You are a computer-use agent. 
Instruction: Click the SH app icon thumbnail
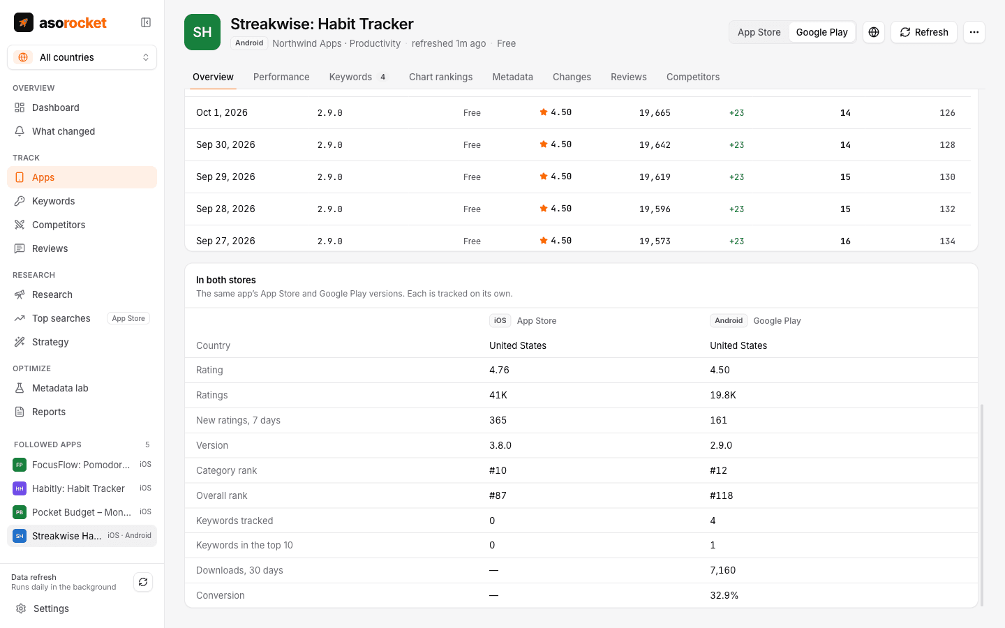(x=202, y=32)
